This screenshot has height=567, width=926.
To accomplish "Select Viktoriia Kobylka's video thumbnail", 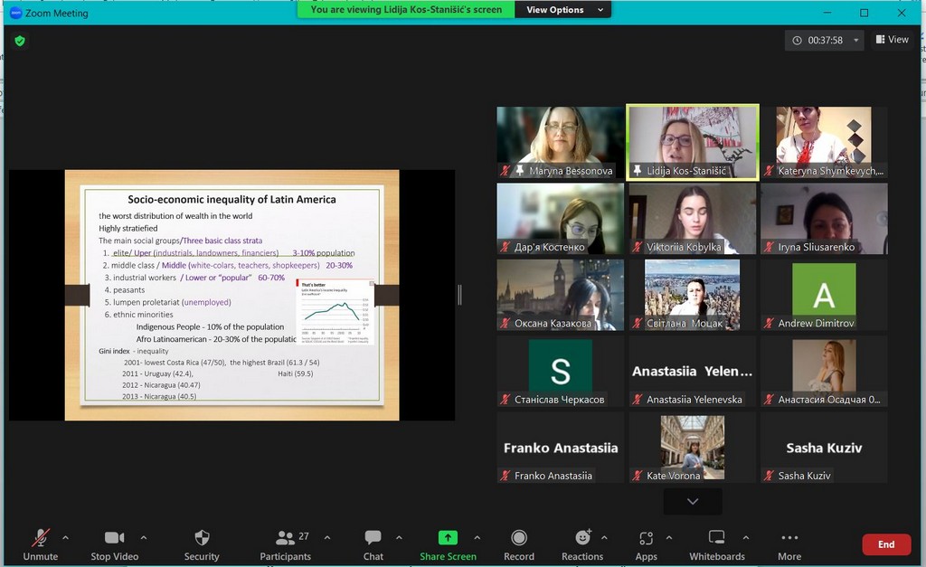I will [x=692, y=219].
